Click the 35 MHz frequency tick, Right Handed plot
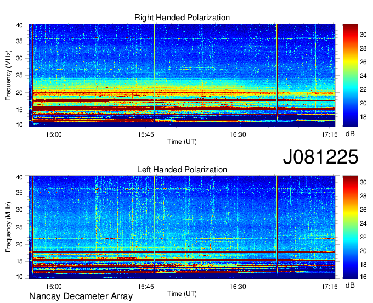The height and width of the screenshot is (303, 373). coord(19,41)
